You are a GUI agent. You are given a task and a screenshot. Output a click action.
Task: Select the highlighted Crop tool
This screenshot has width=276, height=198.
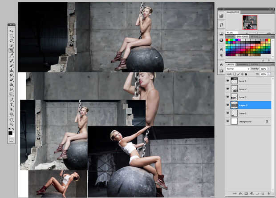click(12, 50)
